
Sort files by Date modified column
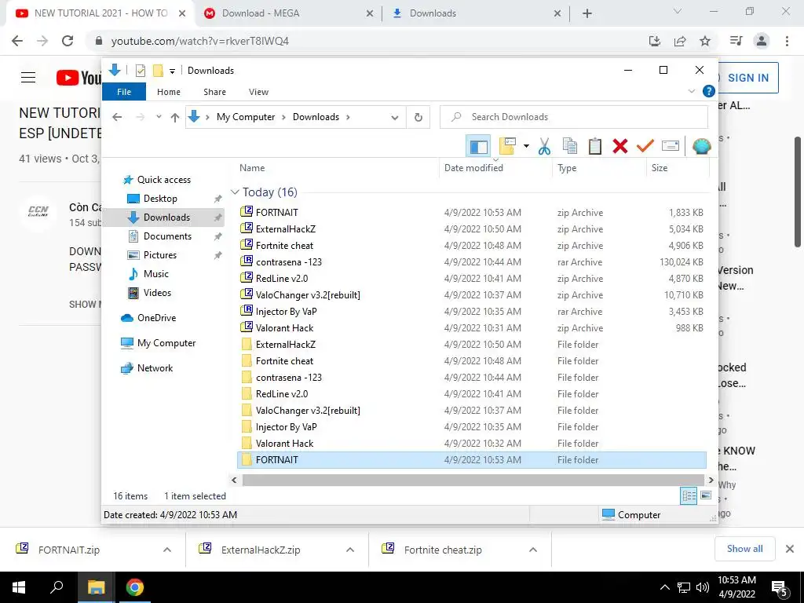pyautogui.click(x=473, y=168)
